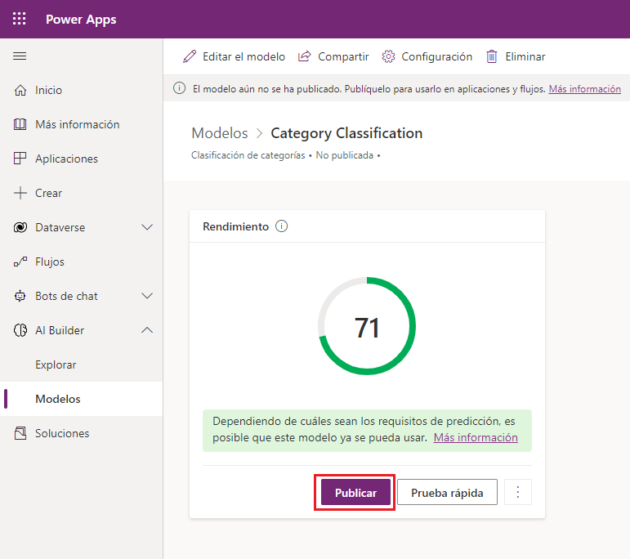
Task: Click the Crear plus icon
Action: 20,193
